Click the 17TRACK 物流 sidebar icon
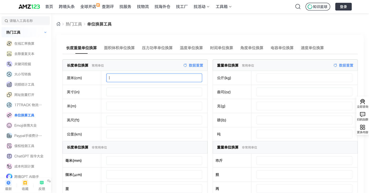 tap(9, 105)
